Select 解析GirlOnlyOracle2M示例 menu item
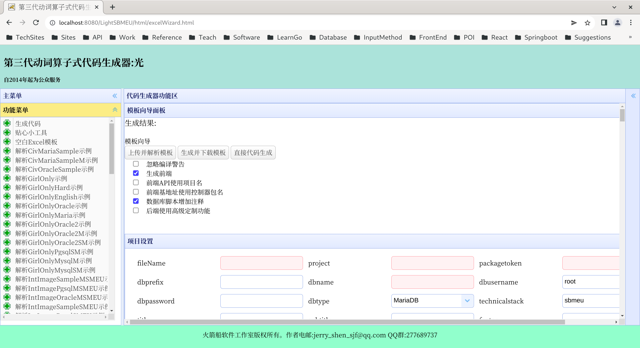 (56, 234)
